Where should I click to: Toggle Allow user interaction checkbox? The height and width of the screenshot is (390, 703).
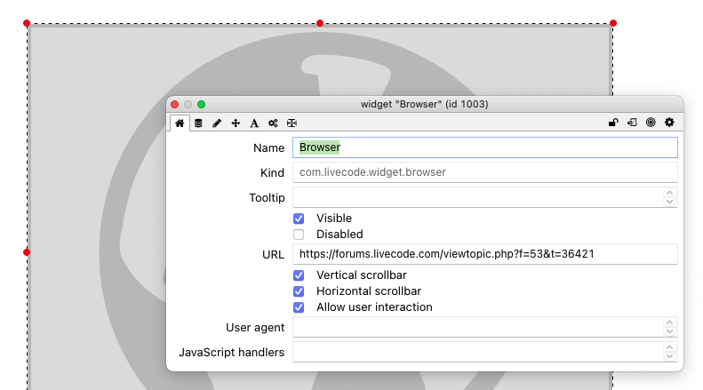tap(299, 307)
